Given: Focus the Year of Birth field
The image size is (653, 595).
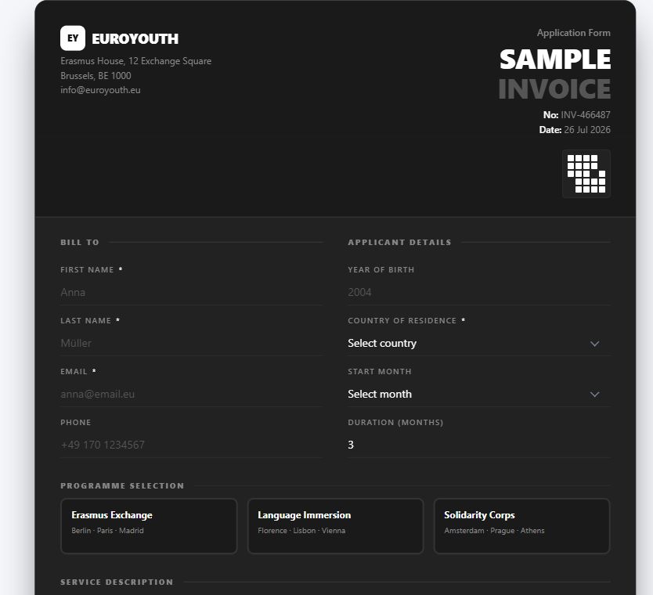Looking at the screenshot, I should 479,292.
